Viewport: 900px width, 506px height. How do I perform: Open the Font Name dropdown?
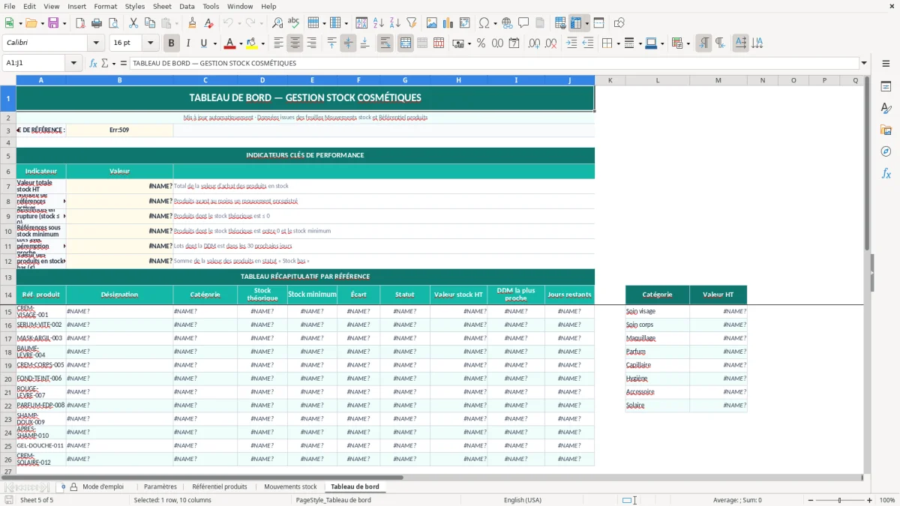[x=97, y=43]
